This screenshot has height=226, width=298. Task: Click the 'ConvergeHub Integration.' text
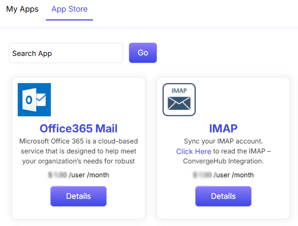(223, 161)
